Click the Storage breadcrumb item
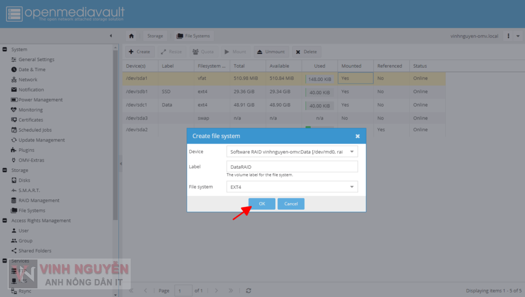This screenshot has width=525, height=297. tap(155, 35)
